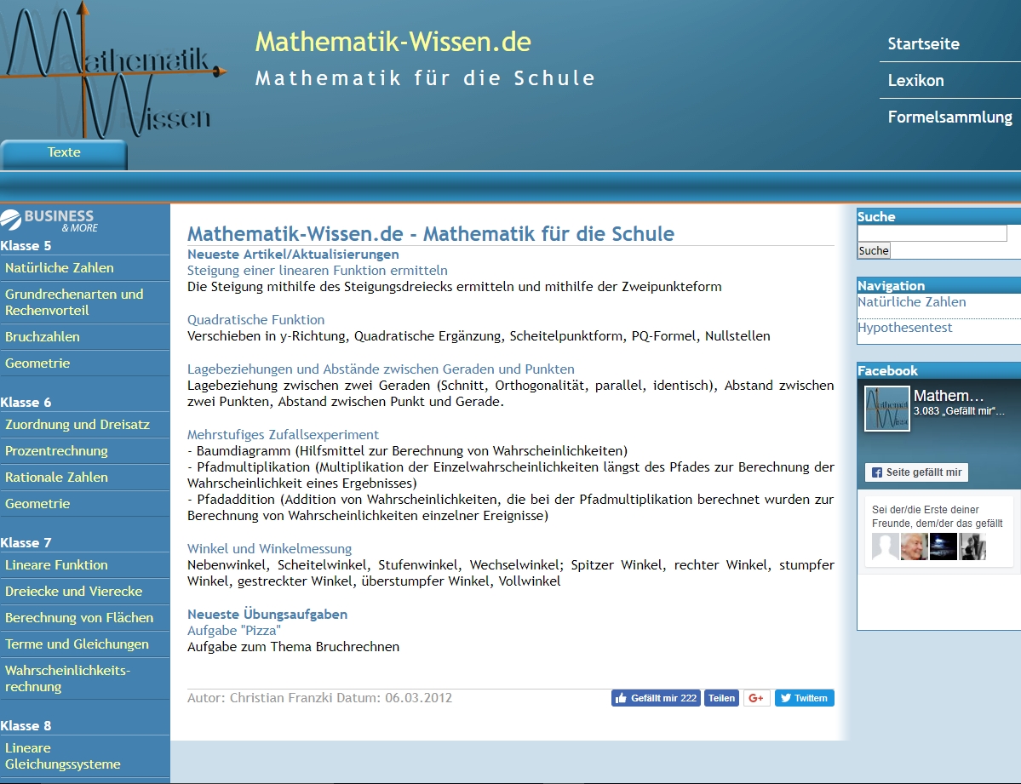Click the Neueste Artikel/Aktualisierungen heading
This screenshot has width=1021, height=784.
coord(293,255)
